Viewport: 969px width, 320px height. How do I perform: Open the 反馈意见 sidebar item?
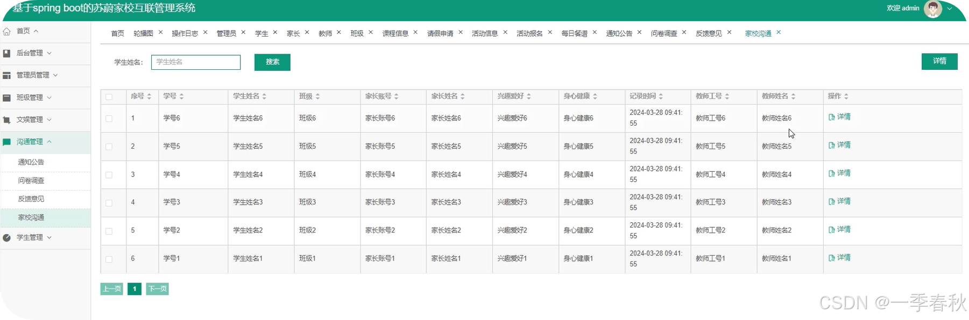pos(31,199)
